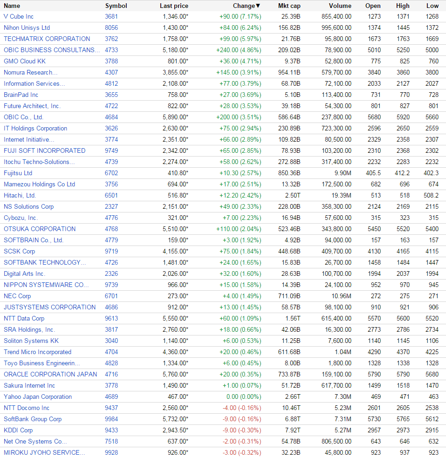Viewport: 446px width, 458px height.
Task: Sort table by Mkt cap header
Action: pyautogui.click(x=289, y=6)
